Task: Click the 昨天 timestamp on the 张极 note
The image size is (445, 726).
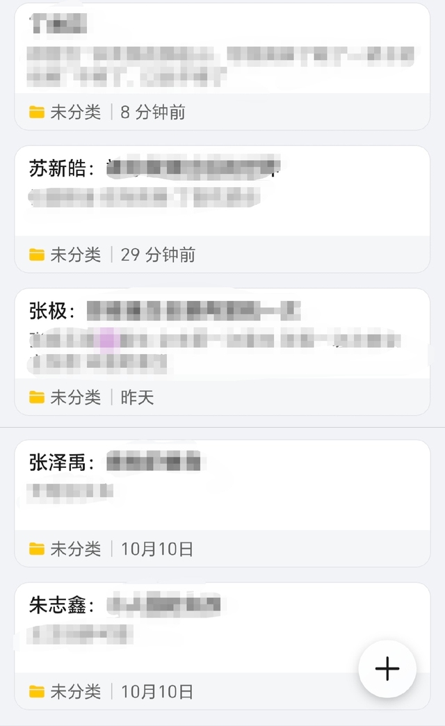Action: coord(137,398)
